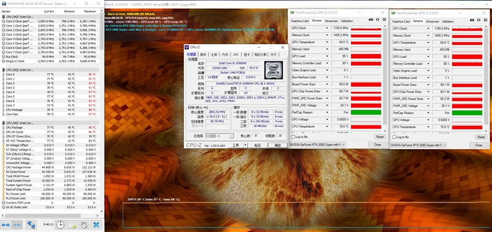Screen dimensions: 492x232
Task: Toggle Log to file in right GPU-Z
Action: (394, 137)
